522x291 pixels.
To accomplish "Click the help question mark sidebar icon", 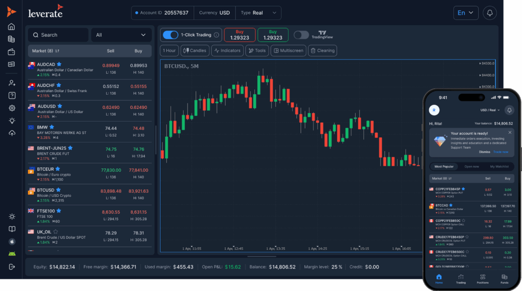I will point(11,95).
